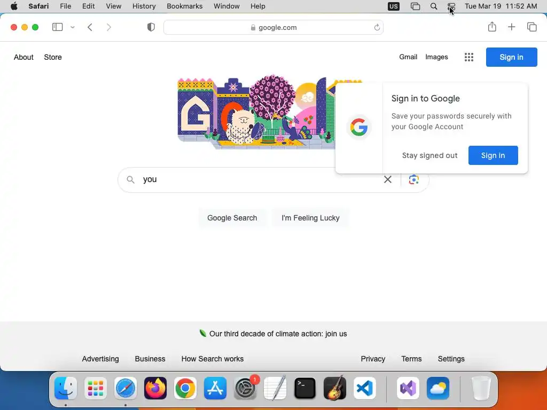Open Control Center in menu bar

pos(451,6)
